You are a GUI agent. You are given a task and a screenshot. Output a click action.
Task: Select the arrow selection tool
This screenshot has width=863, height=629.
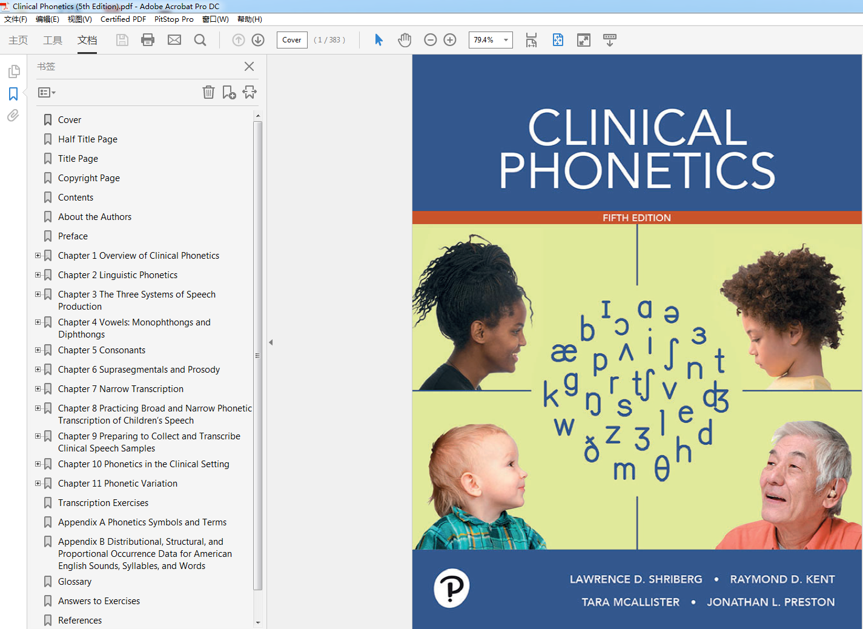coord(379,40)
